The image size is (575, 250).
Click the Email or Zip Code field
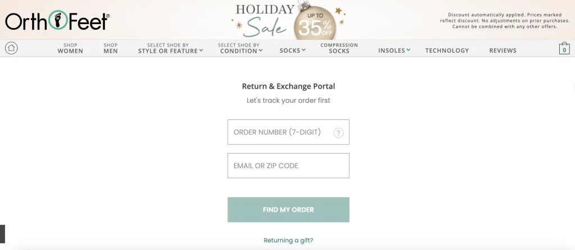click(288, 166)
